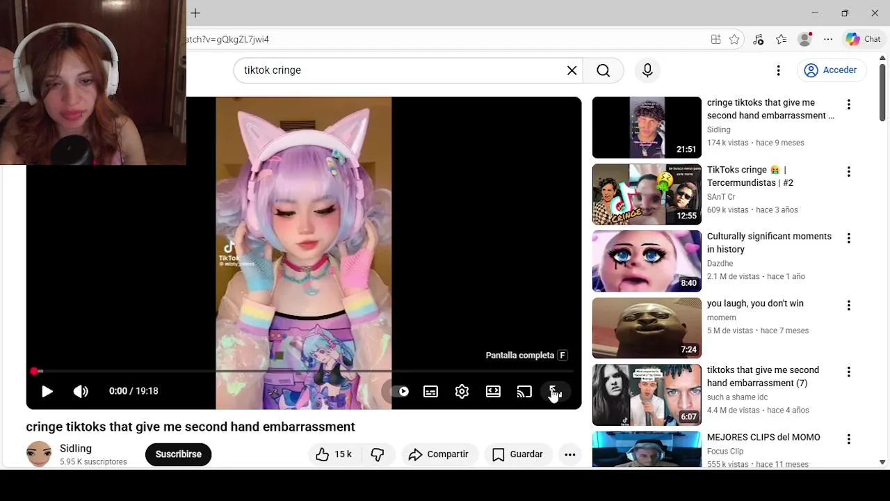Click the video title text
This screenshot has width=890, height=501.
coord(191,427)
